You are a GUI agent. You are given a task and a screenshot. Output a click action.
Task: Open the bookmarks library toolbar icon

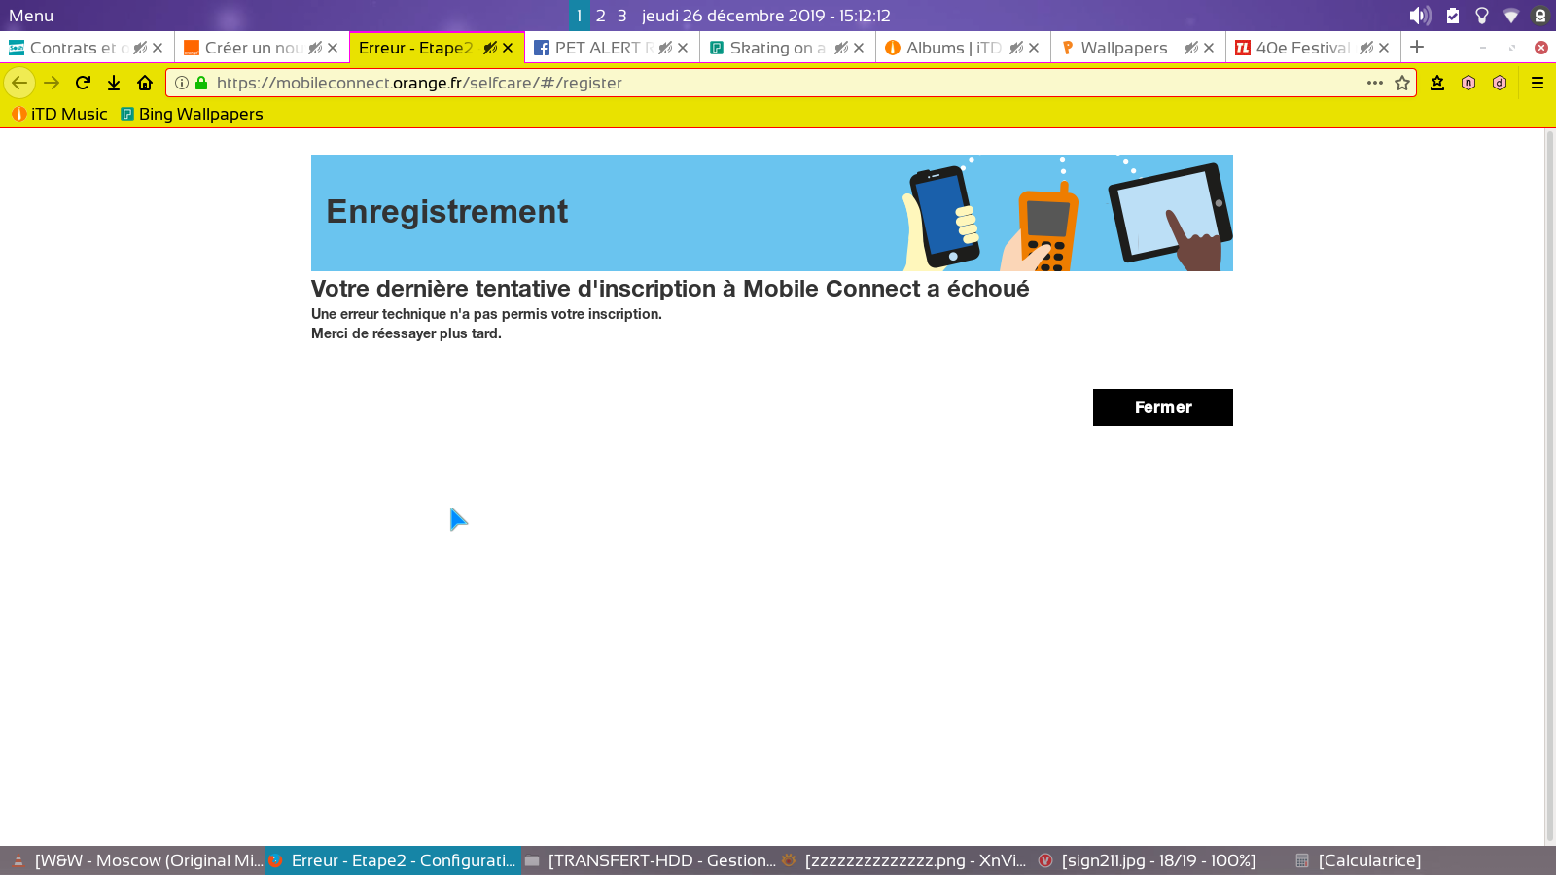tap(1437, 83)
